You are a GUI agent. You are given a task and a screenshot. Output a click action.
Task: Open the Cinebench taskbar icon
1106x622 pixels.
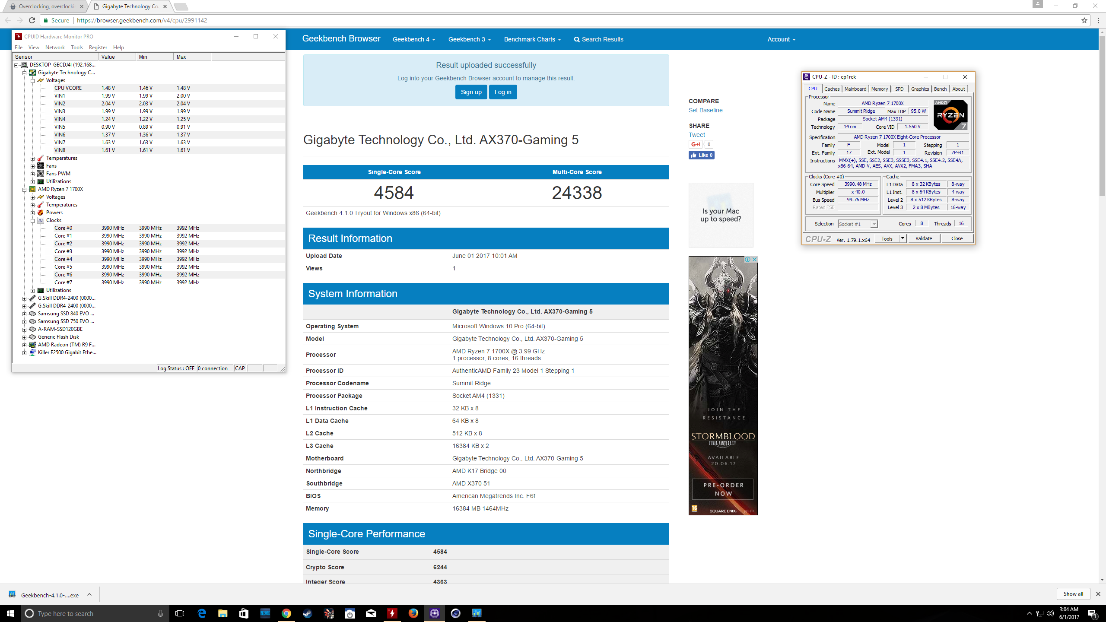(455, 613)
